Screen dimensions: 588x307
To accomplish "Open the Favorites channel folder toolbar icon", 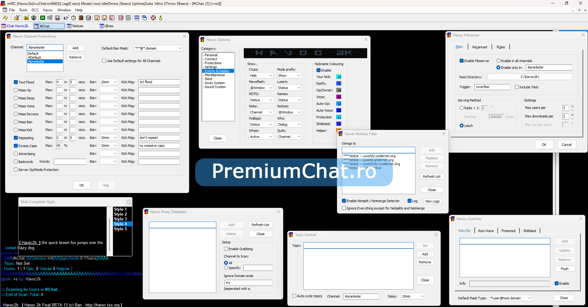I will pyautogui.click(x=26, y=18).
